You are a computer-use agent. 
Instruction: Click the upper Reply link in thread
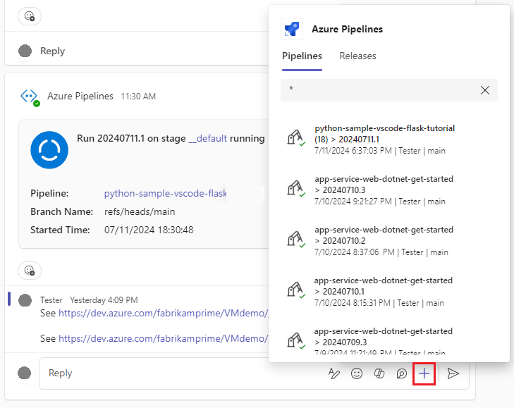(52, 51)
